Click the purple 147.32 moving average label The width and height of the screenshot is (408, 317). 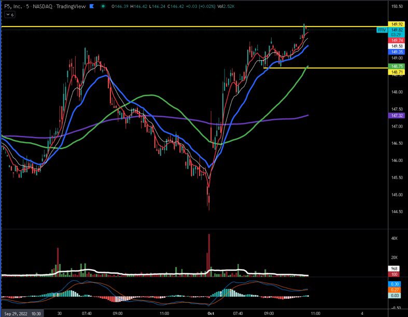click(396, 116)
